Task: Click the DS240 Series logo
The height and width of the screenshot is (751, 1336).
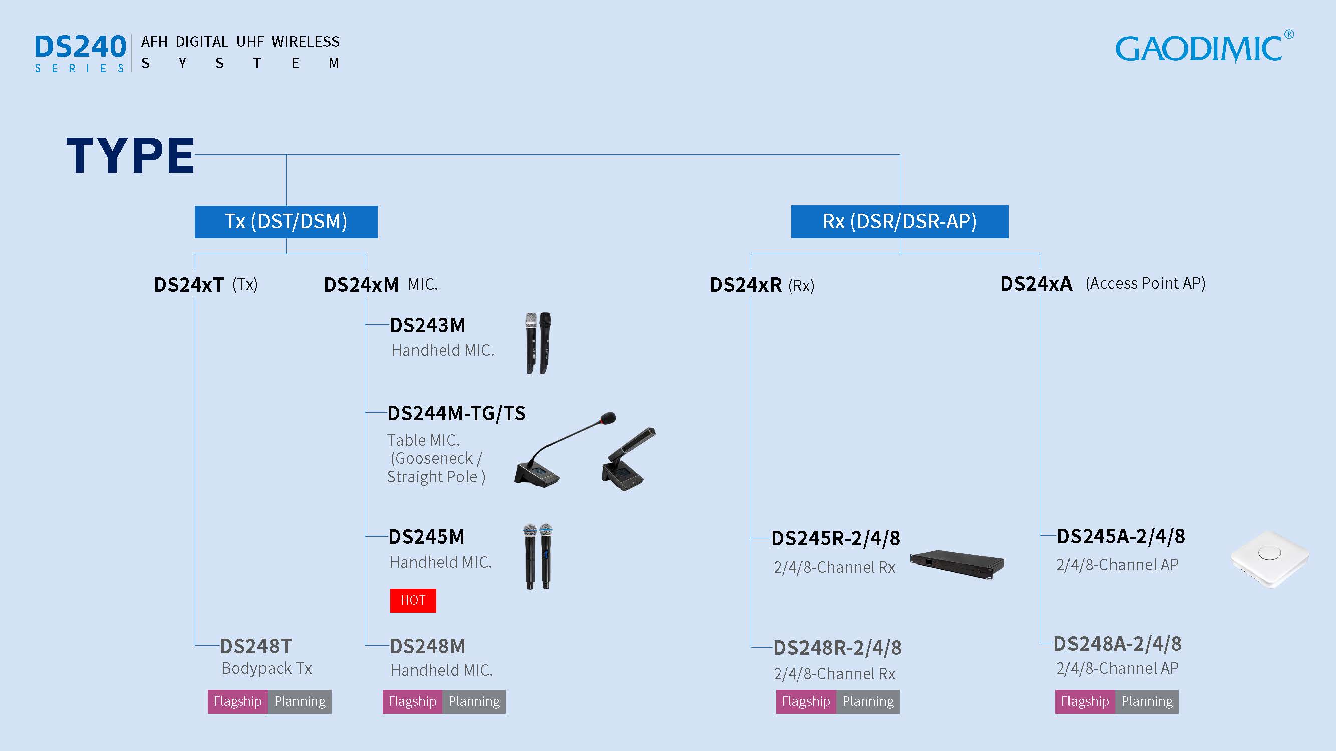Action: click(80, 53)
